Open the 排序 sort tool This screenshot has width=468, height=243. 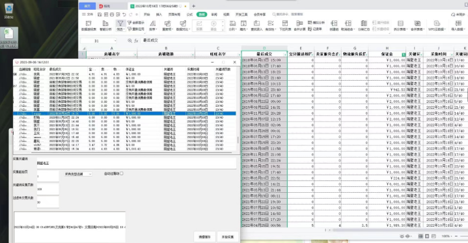[x=152, y=25]
